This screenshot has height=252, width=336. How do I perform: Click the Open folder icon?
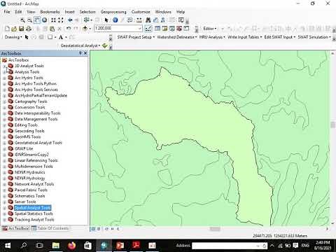tap(14, 29)
